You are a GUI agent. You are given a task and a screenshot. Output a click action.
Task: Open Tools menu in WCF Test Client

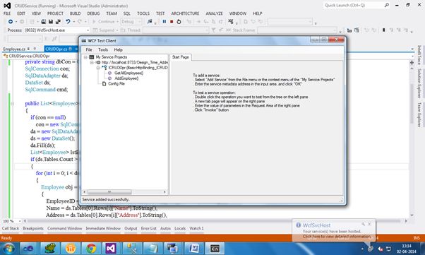click(x=103, y=50)
